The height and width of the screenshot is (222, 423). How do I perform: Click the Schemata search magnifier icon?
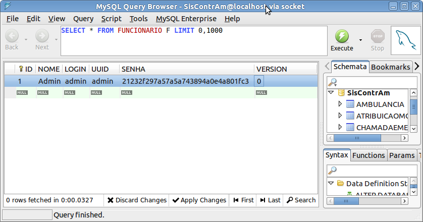click(332, 82)
